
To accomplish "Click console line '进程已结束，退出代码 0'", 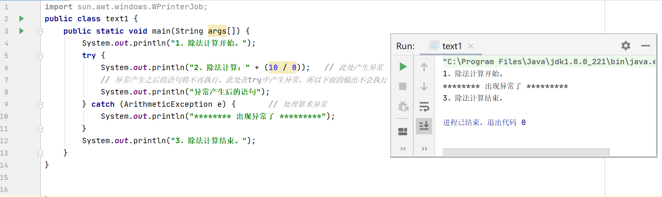I will point(484,122).
